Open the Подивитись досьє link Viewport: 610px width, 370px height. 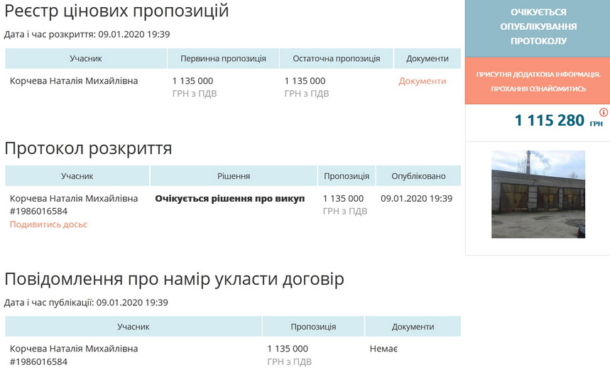pyautogui.click(x=49, y=224)
